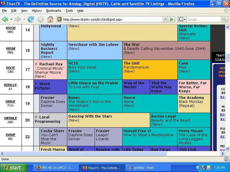Open the Bookmarks menu
The width and height of the screenshot is (230, 172).
[54, 11]
